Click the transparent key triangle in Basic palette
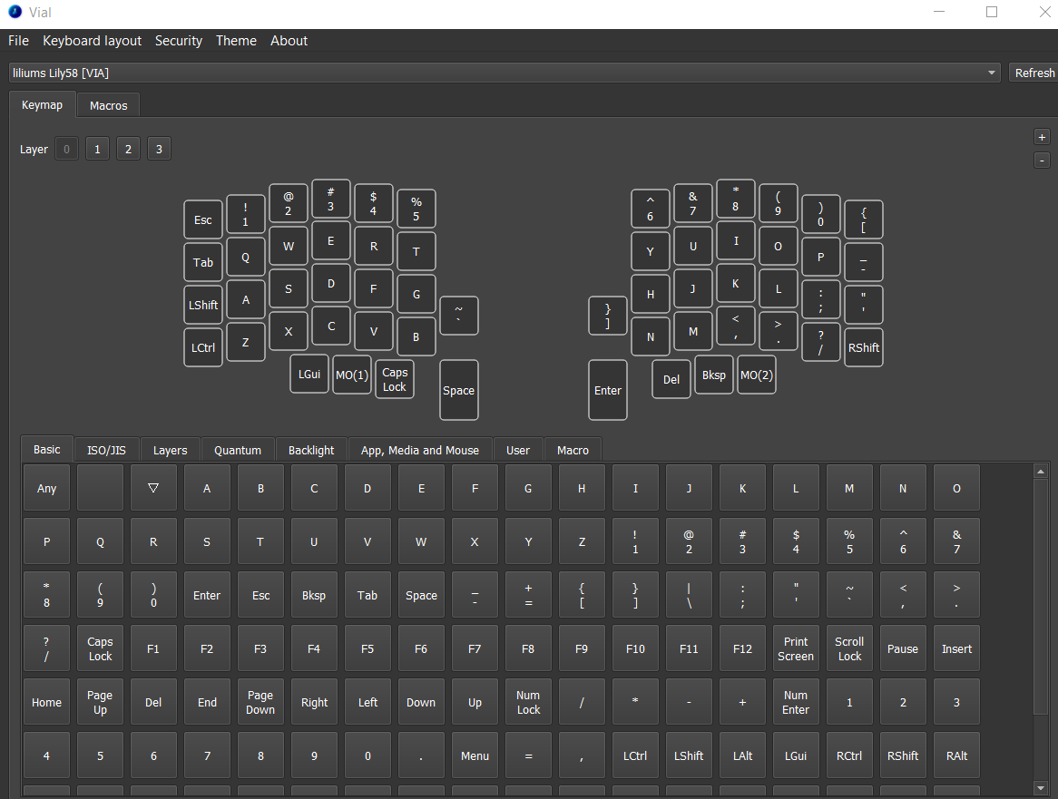Image resolution: width=1058 pixels, height=799 pixels. (x=153, y=488)
